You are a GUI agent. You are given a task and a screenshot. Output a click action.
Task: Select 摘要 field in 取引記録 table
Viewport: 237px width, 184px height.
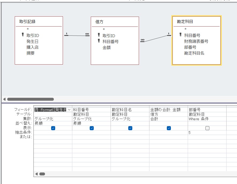point(30,53)
